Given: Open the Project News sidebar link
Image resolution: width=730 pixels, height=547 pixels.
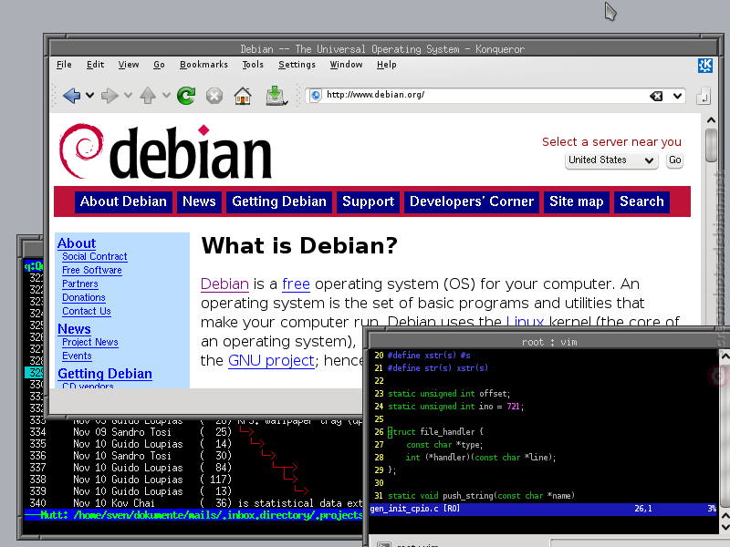Looking at the screenshot, I should point(90,343).
